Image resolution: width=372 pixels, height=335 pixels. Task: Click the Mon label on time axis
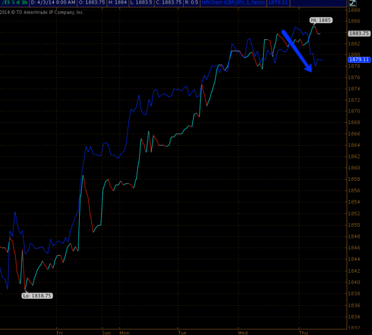pyautogui.click(x=125, y=333)
